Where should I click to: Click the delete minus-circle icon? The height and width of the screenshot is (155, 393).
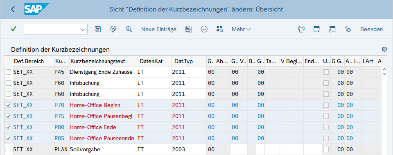tap(204, 29)
